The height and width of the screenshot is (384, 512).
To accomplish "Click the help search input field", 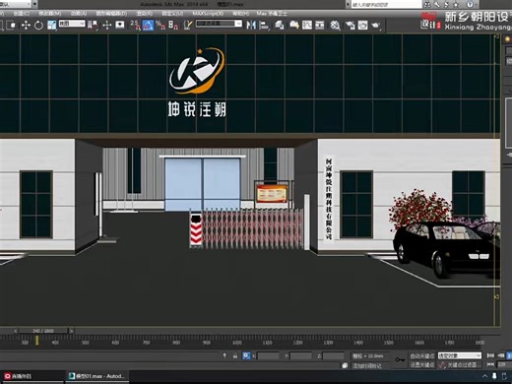I will click(386, 5).
